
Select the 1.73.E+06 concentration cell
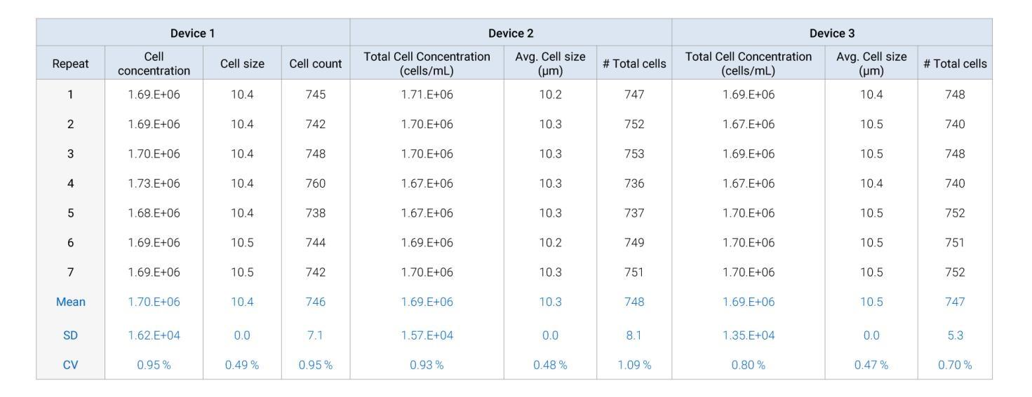pos(154,183)
